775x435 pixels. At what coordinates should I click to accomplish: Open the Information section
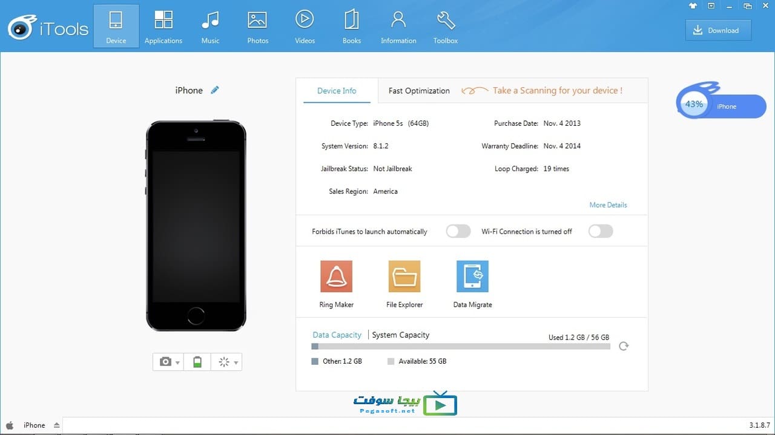(398, 27)
